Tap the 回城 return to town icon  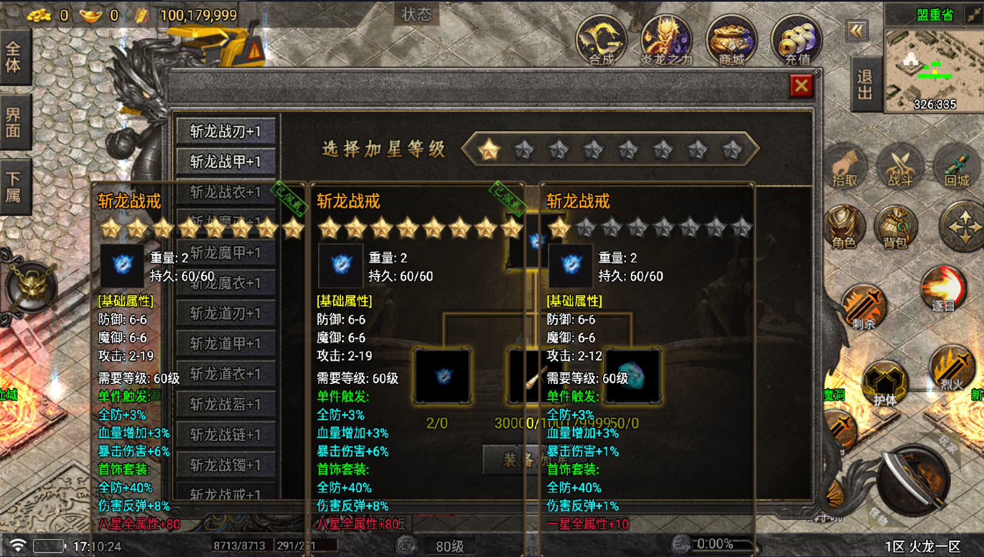pos(956,168)
